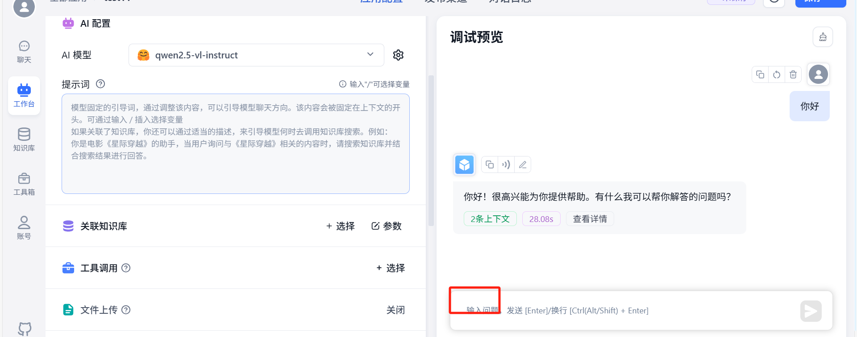Click the model settings gear icon
This screenshot has height=337, width=857.
(398, 55)
